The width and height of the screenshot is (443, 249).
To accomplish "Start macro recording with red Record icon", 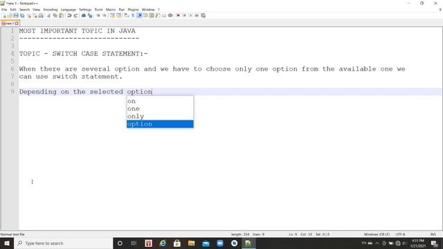I will pos(178,15).
